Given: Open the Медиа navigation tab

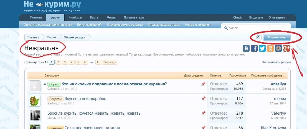Looking at the screenshot, I should (x=111, y=18).
